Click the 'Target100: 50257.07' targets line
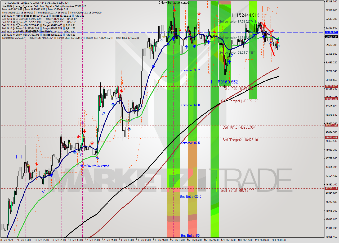 tap(70, 38)
